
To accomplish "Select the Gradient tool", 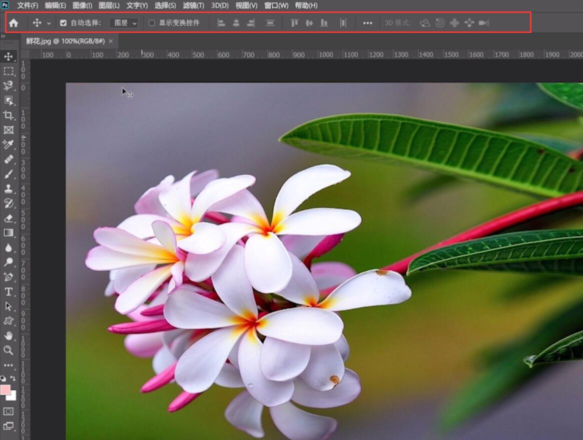I will coord(8,232).
